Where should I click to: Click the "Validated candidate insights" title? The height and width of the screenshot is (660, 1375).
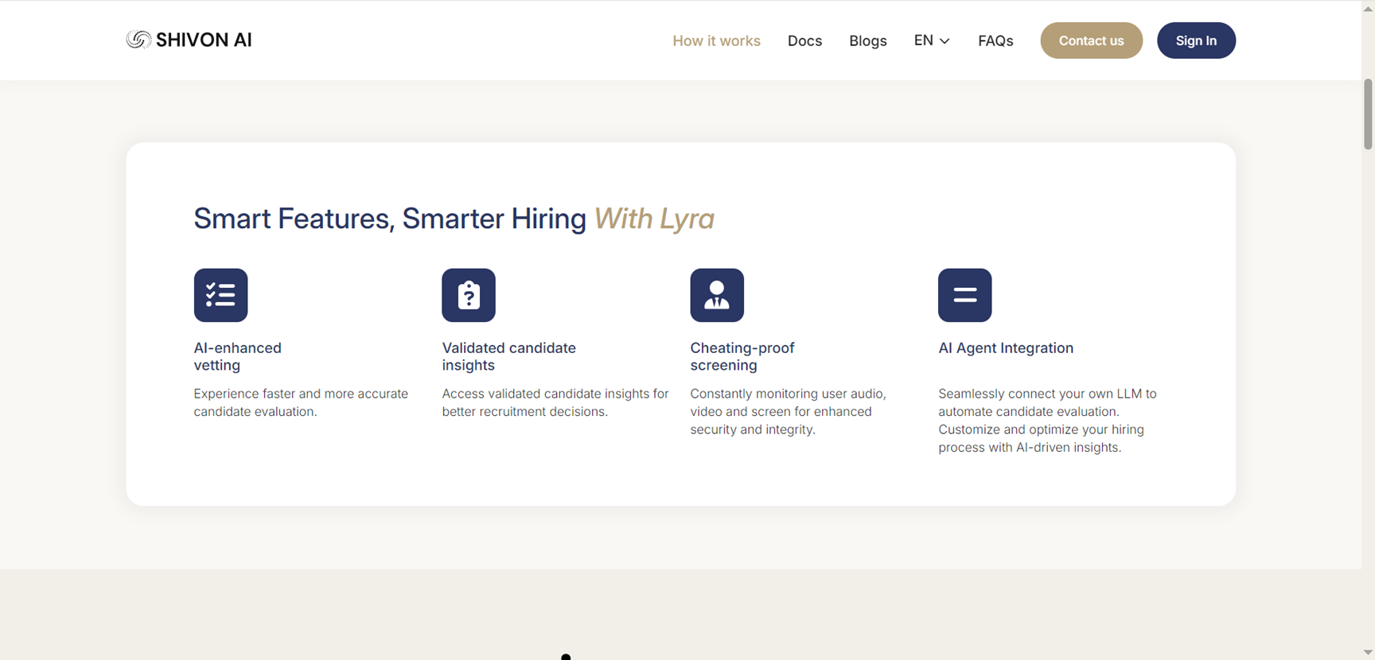pos(508,356)
